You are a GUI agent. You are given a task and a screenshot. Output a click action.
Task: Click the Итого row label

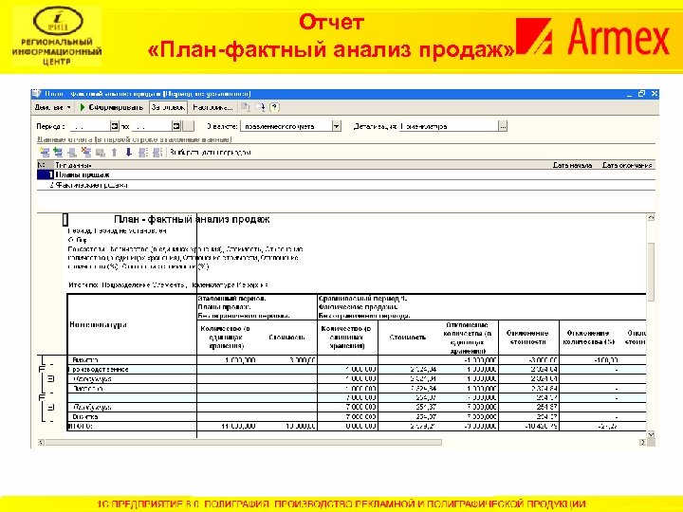click(x=80, y=427)
